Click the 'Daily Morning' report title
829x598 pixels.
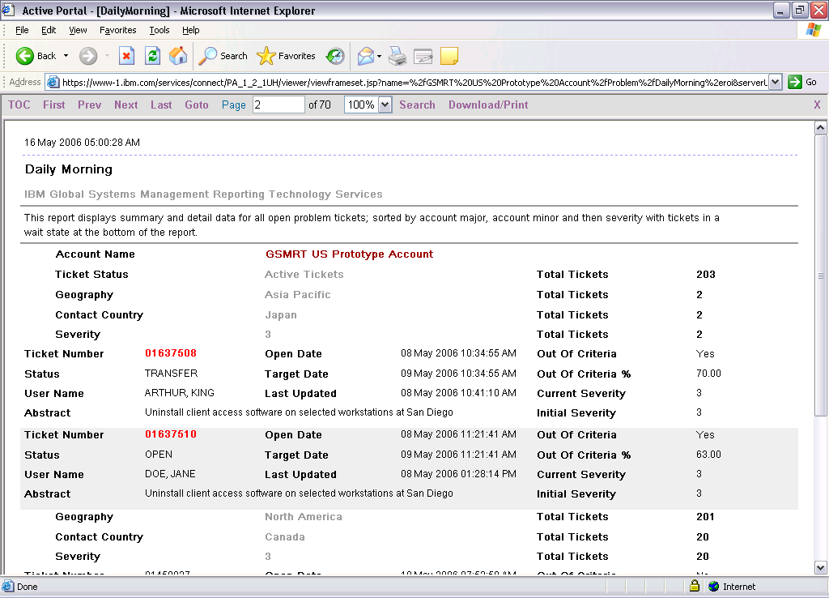pyautogui.click(x=69, y=169)
